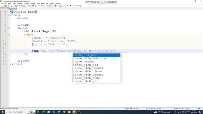This screenshot has height=114, width=203.
Task: Open the Search menu
Action: click(x=10, y=3)
